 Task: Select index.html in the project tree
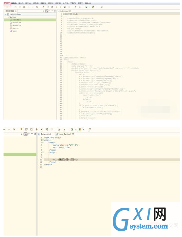[x=17, y=20]
